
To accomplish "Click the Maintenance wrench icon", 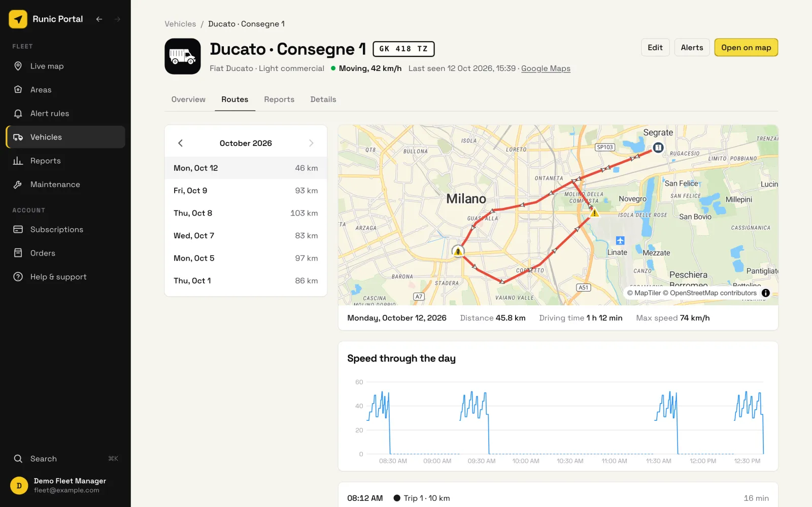I will tap(18, 185).
